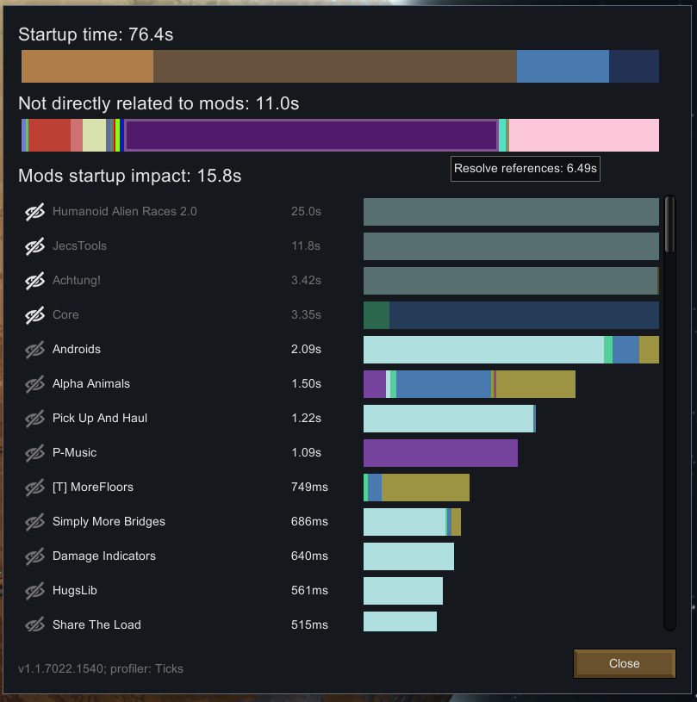697x702 pixels.
Task: Click the Startup time: 76.4s heading
Action: pyautogui.click(x=96, y=34)
